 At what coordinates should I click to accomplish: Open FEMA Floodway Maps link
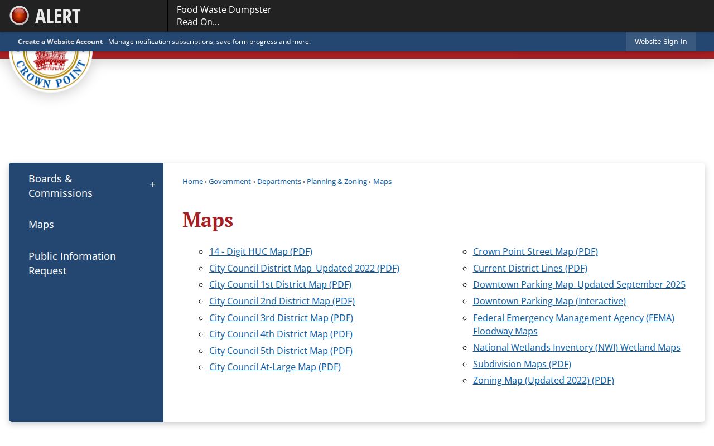(573, 324)
